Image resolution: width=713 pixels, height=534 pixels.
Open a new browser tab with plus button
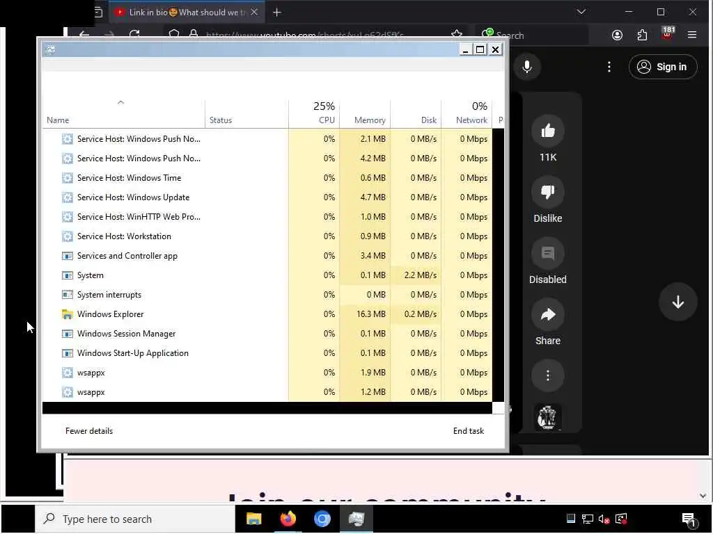tap(276, 13)
